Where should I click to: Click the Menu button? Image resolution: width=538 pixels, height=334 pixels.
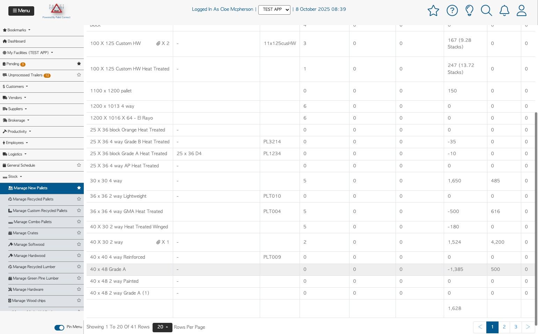click(x=21, y=11)
